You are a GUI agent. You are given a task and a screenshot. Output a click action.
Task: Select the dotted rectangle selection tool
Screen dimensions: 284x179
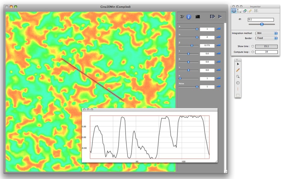click(x=238, y=95)
